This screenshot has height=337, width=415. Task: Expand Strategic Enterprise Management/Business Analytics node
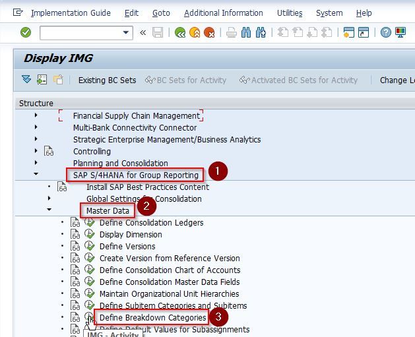pos(36,139)
